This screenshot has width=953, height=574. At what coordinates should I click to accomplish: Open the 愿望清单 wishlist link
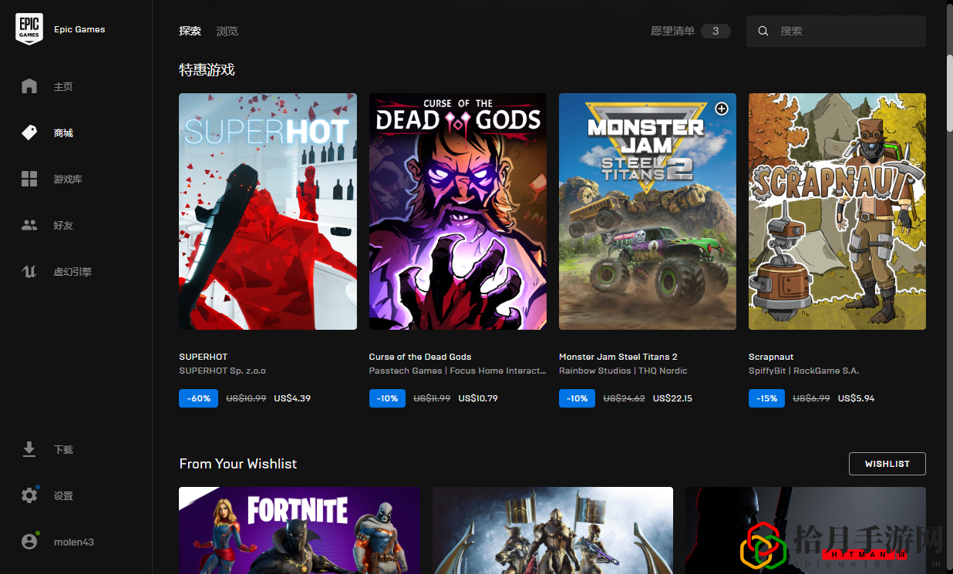pyautogui.click(x=672, y=31)
